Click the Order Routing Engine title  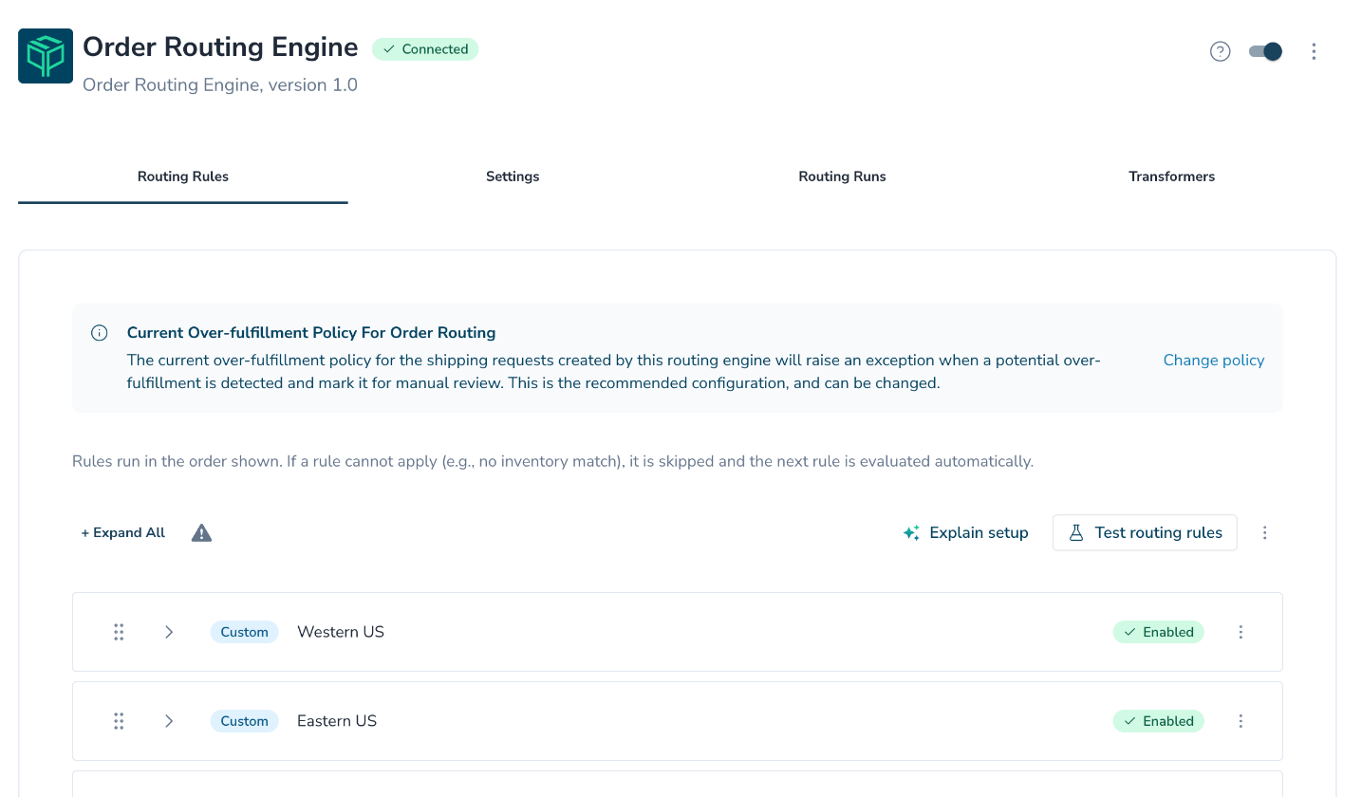(220, 47)
